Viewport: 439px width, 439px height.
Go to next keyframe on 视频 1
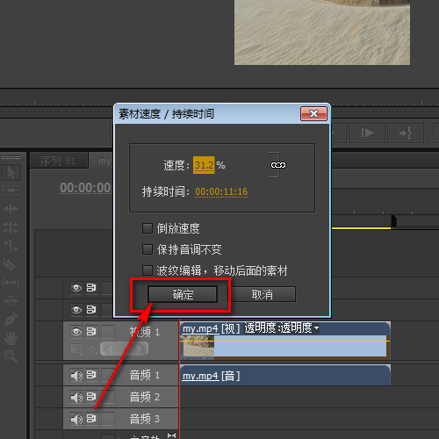coord(140,349)
